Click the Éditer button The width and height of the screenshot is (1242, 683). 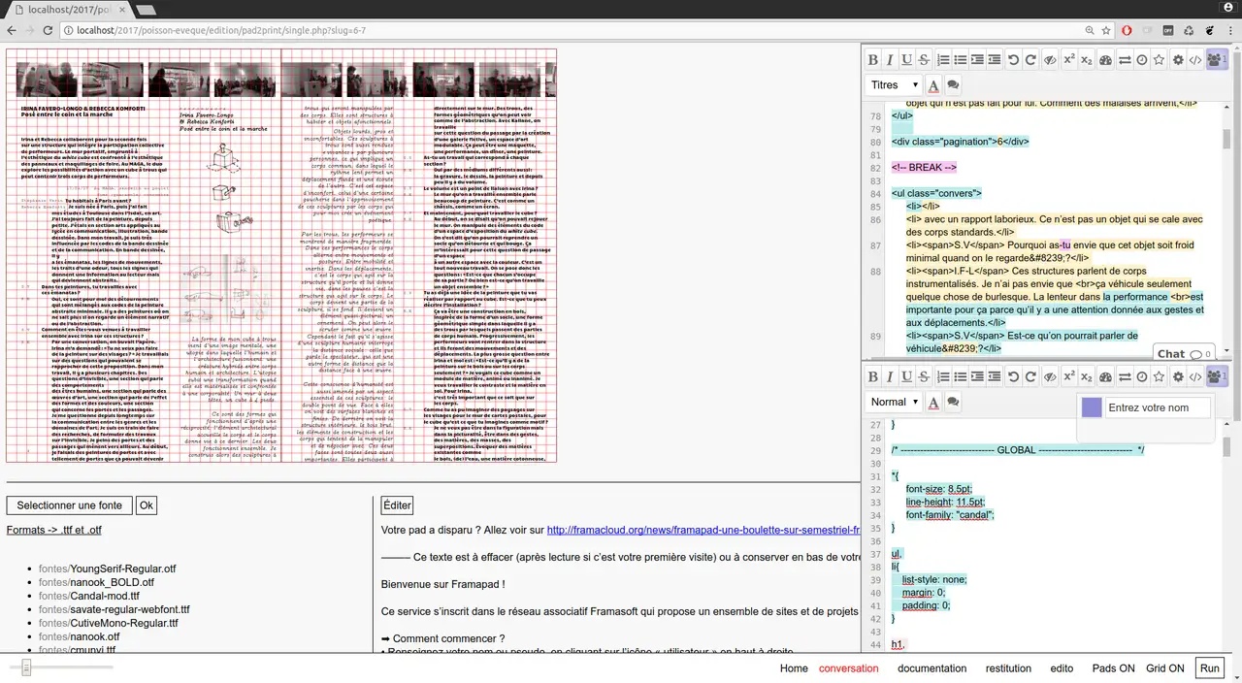(397, 505)
